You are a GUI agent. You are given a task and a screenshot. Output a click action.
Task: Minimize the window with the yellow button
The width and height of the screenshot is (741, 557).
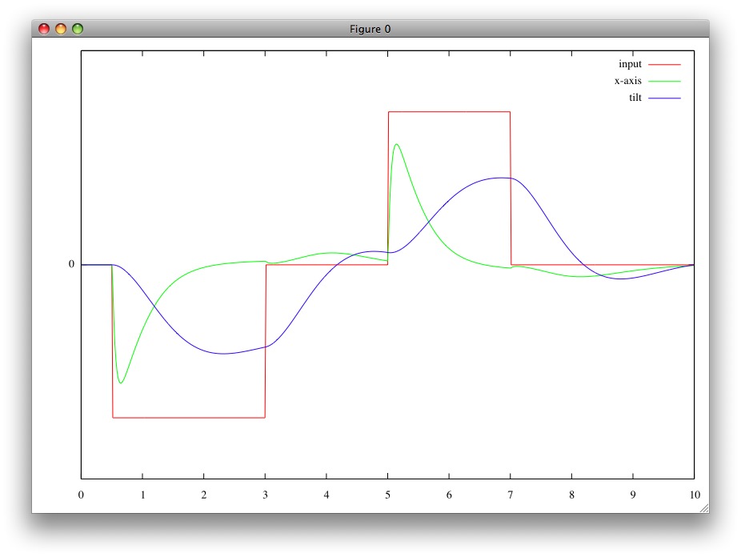[61, 29]
